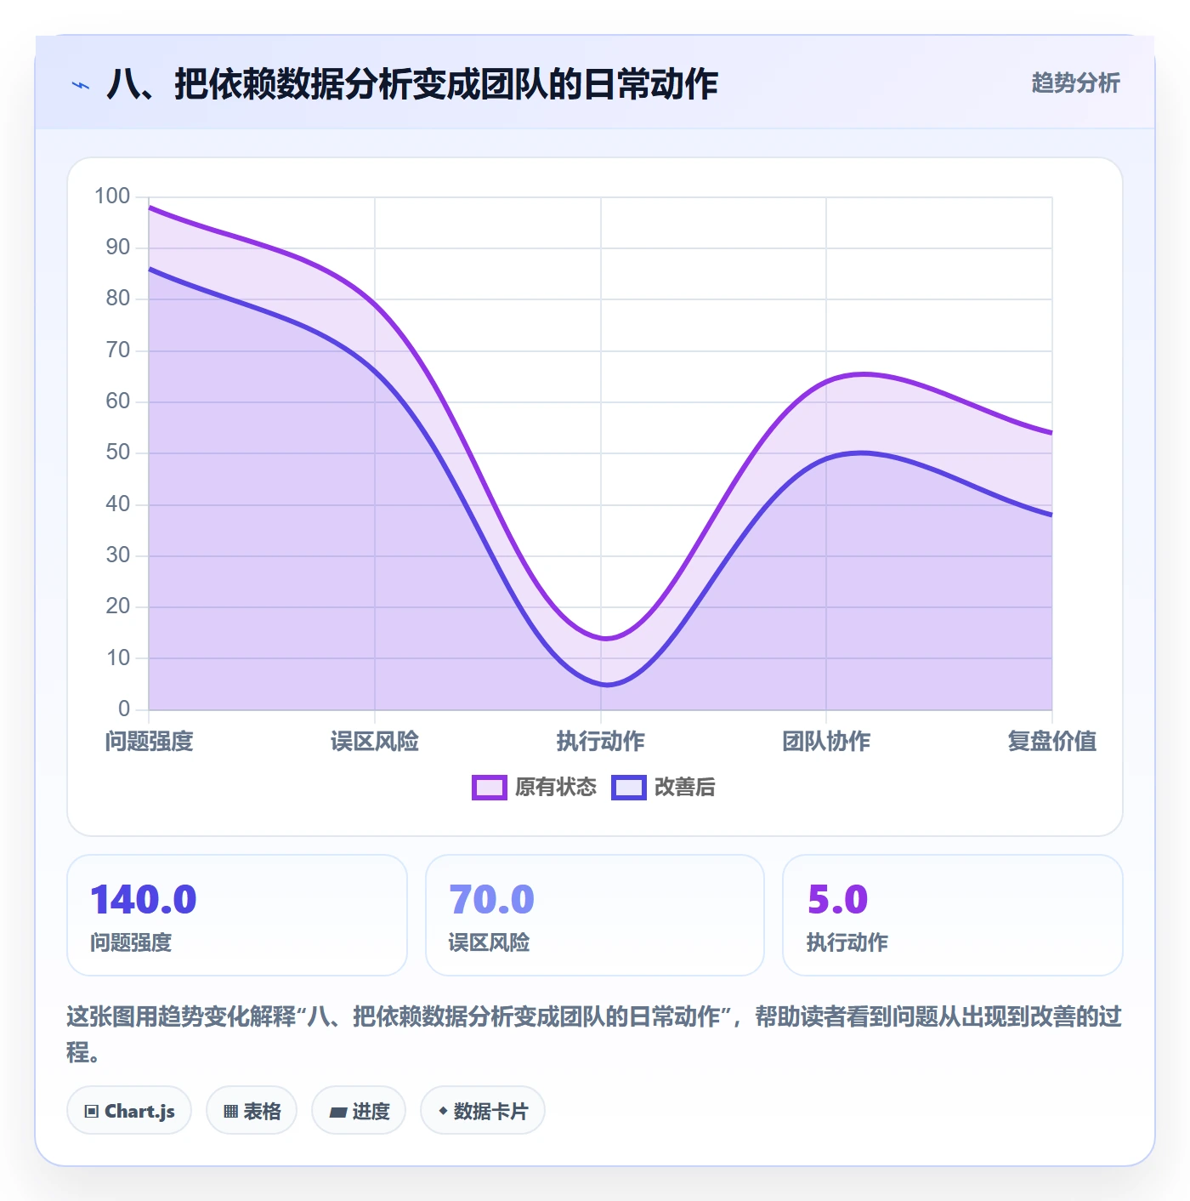Click the 50 y-axis tick label
Viewport: 1190px width, 1201px height.
pyautogui.click(x=118, y=453)
